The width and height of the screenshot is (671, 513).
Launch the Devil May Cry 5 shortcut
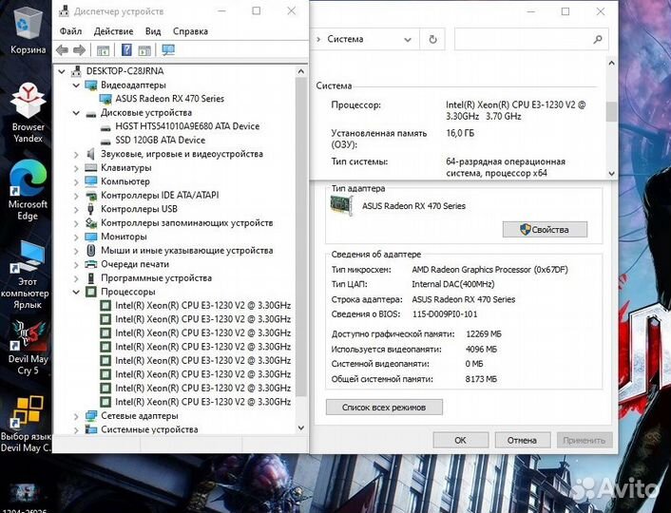pos(29,348)
